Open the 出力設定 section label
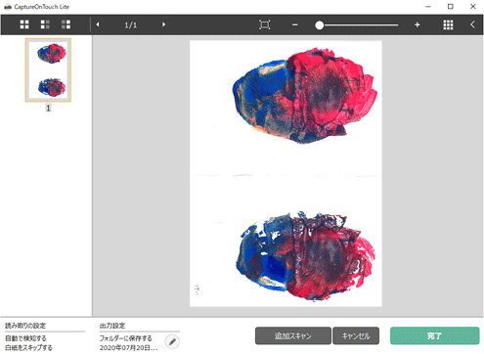 112,326
